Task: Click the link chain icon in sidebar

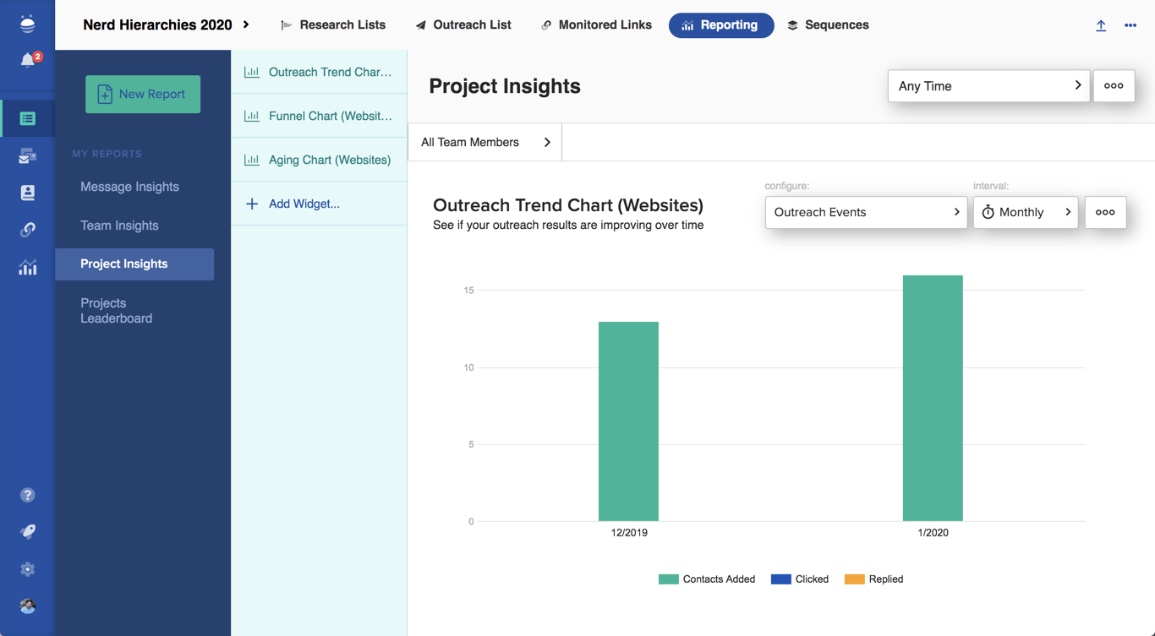Action: tap(28, 230)
